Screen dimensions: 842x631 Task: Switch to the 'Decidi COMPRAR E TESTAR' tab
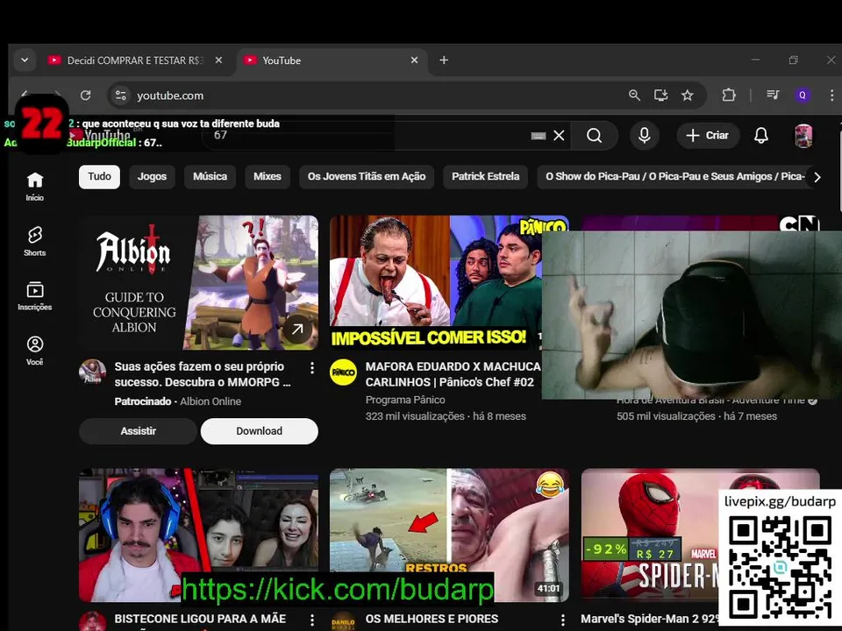pyautogui.click(x=135, y=60)
